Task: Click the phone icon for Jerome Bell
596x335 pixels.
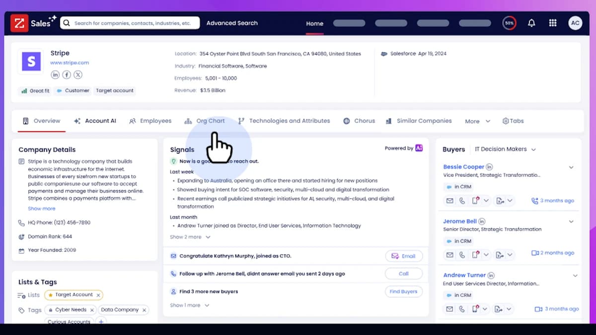Action: point(462,255)
